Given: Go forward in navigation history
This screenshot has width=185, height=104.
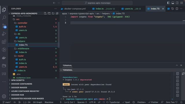Looking at the screenshot, I should click(x=59, y=3).
